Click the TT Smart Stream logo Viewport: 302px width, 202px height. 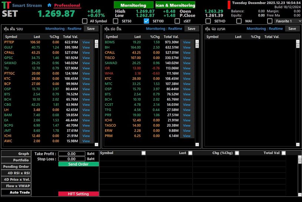[x=6, y=6]
